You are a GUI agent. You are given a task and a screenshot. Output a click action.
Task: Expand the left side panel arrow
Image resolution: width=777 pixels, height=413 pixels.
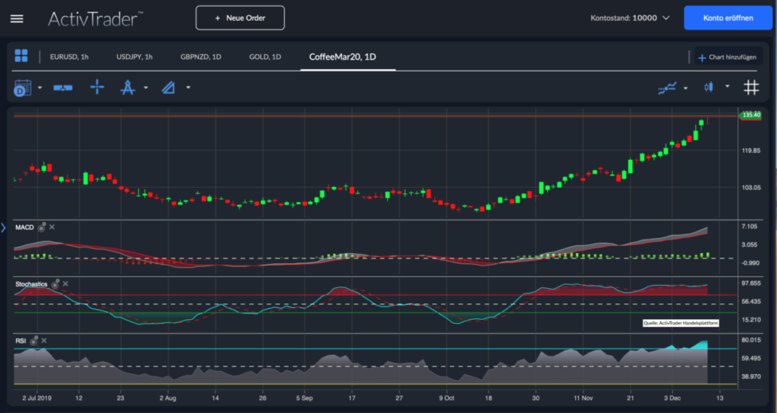[x=3, y=227]
